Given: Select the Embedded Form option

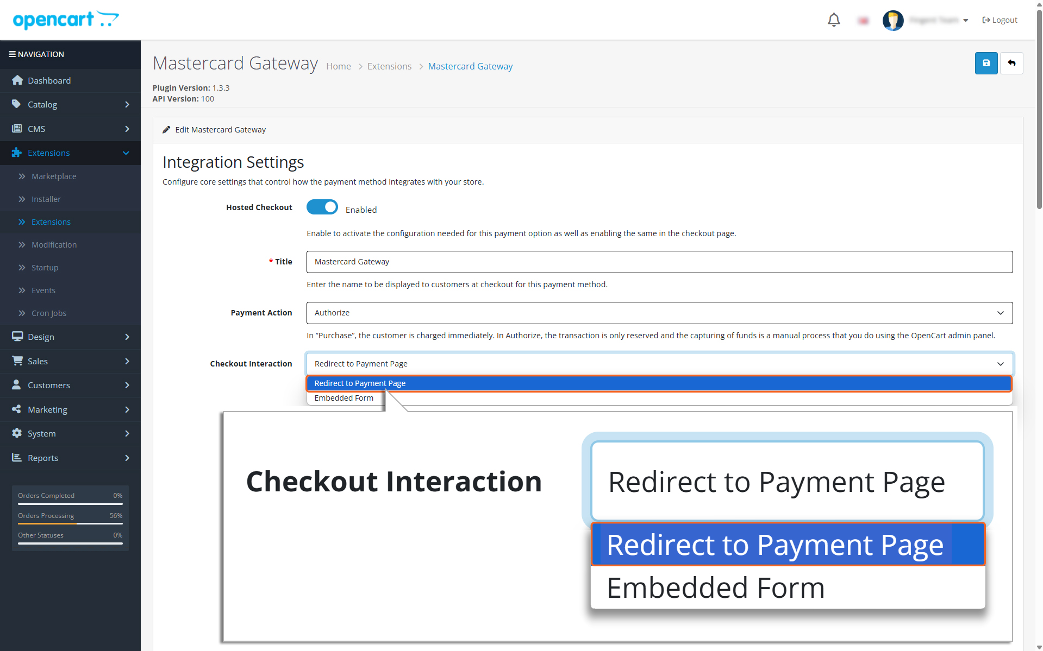Looking at the screenshot, I should tap(344, 398).
